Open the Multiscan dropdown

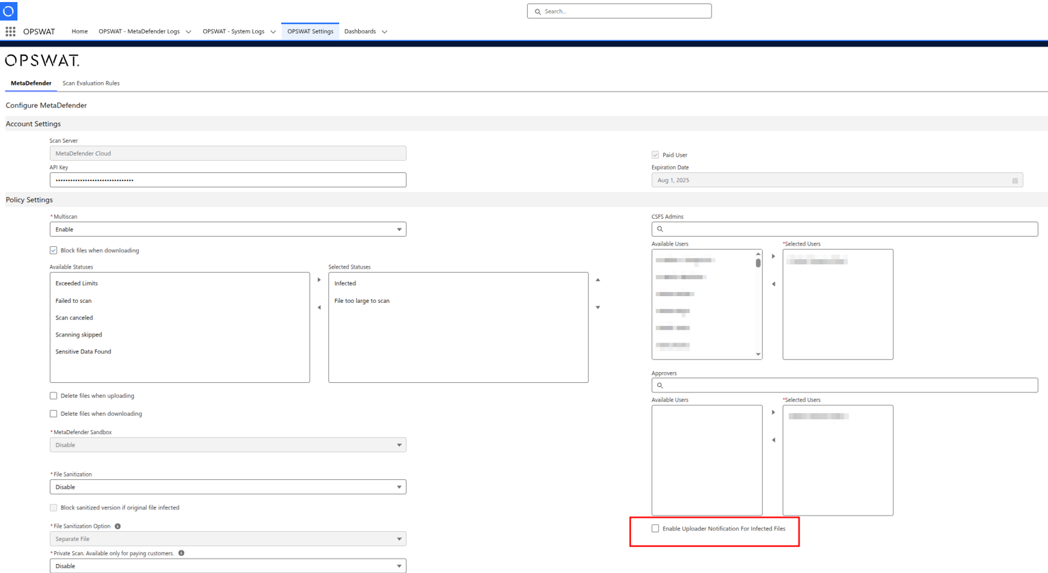228,230
